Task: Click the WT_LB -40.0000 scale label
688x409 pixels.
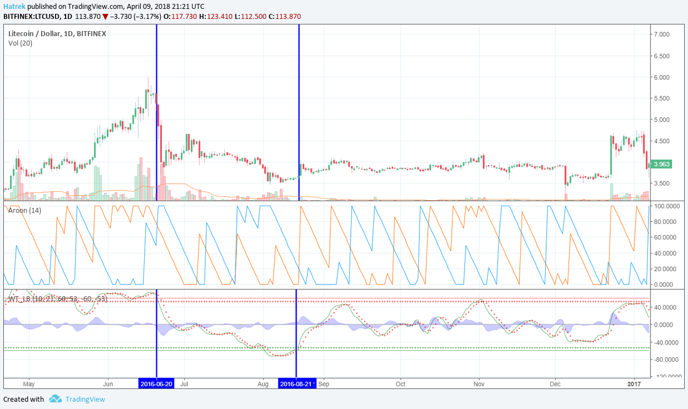Action: [x=666, y=343]
